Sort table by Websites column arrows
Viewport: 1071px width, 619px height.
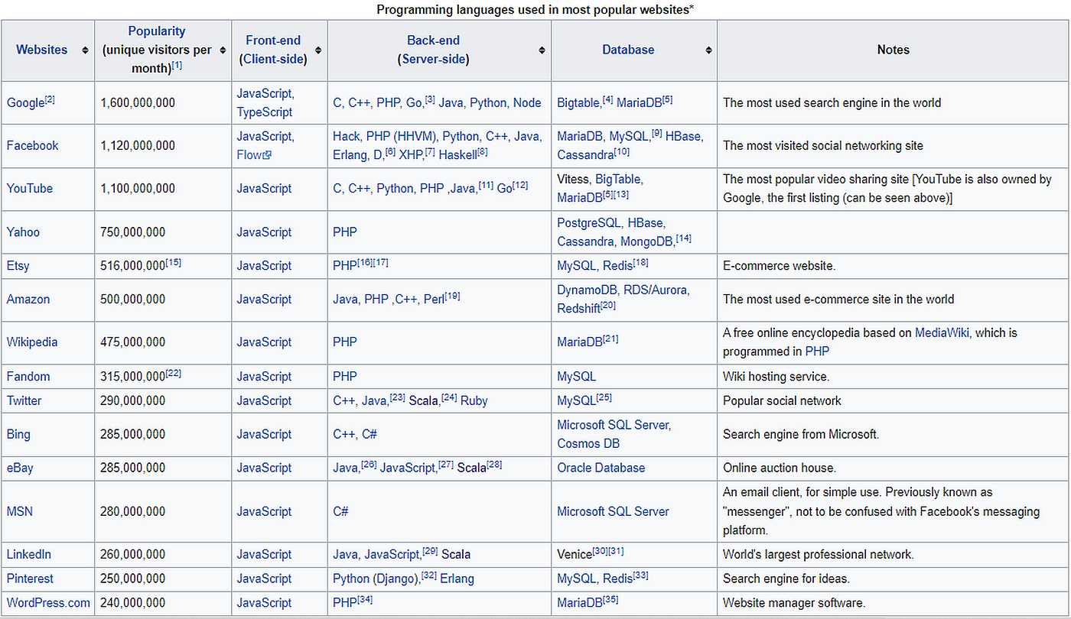click(x=83, y=50)
